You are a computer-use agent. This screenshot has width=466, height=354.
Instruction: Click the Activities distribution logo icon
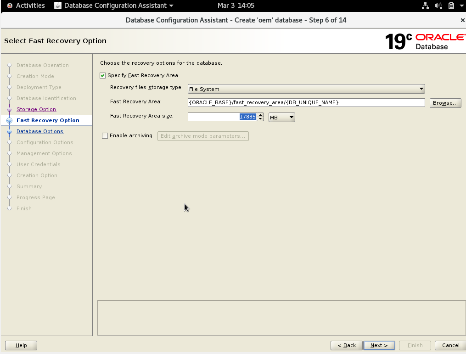(x=10, y=6)
